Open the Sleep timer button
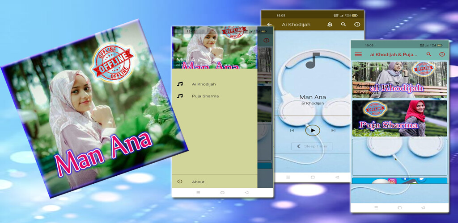The width and height of the screenshot is (458, 223). [312, 146]
